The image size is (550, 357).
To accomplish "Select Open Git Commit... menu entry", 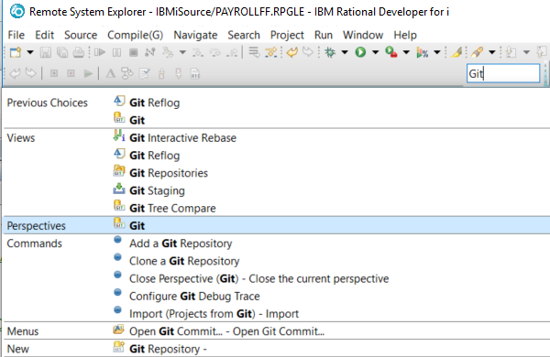I will [226, 331].
